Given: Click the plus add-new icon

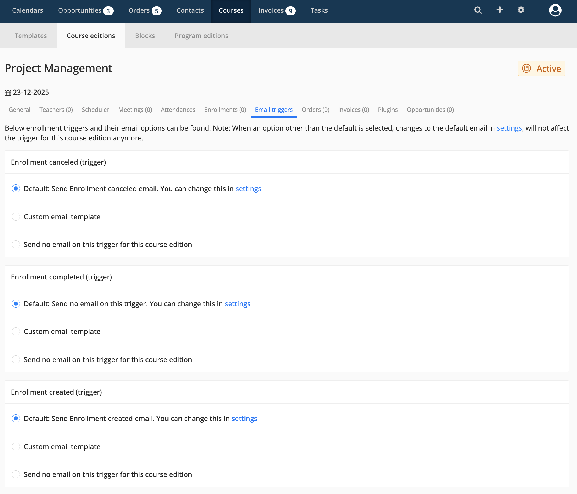Looking at the screenshot, I should click(x=500, y=10).
